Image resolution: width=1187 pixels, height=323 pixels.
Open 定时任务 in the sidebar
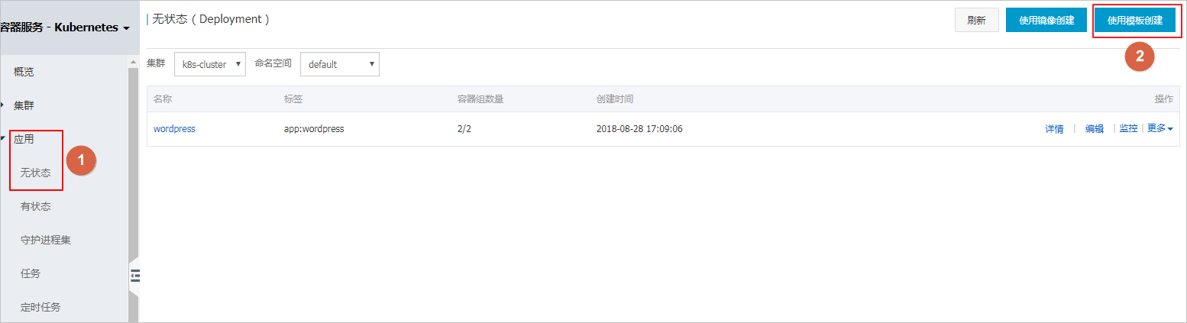pyautogui.click(x=40, y=307)
